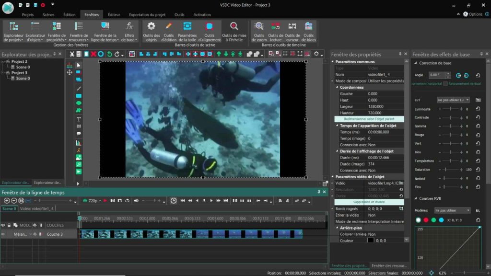491x276 pixels.
Task: Lock the COUCHES track with the padlock toggle
Action: [9, 225]
